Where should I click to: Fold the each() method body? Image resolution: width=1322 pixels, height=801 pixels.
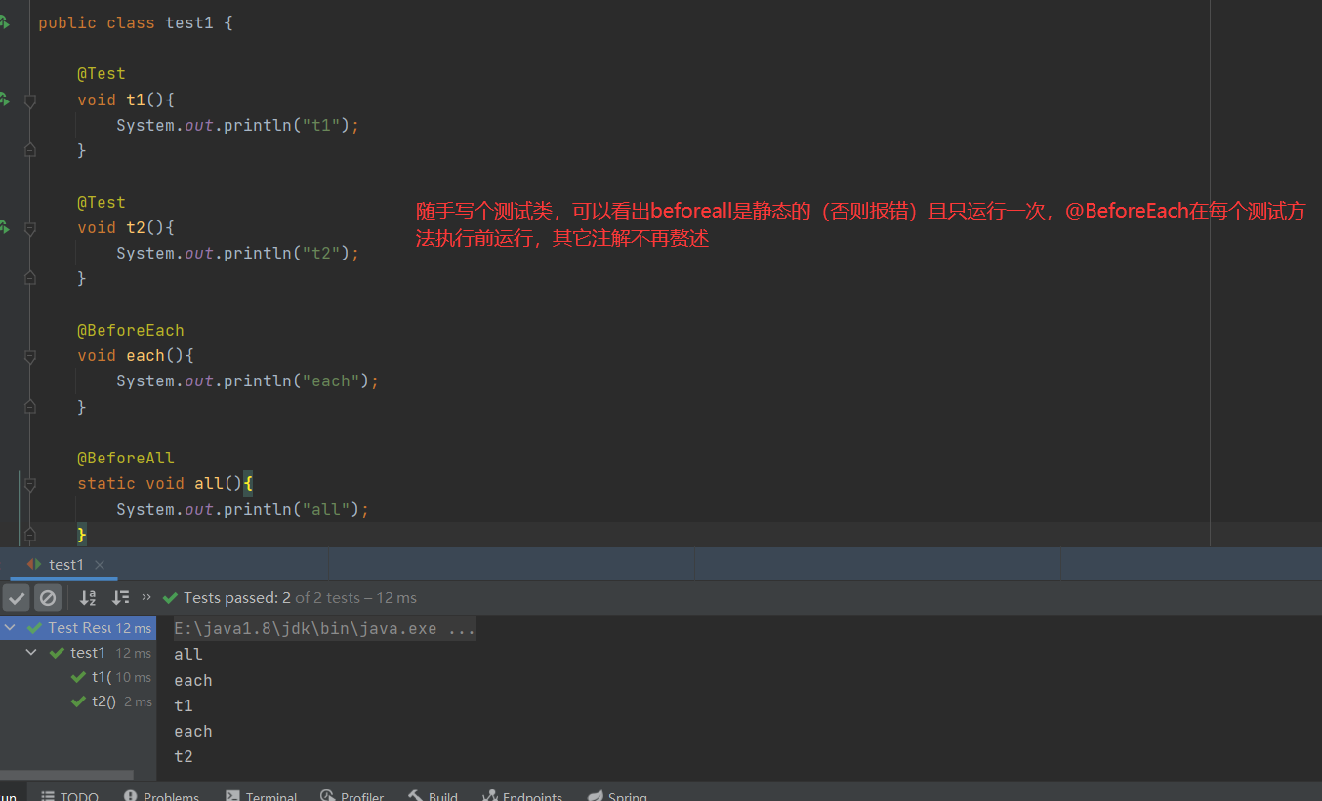coord(29,356)
